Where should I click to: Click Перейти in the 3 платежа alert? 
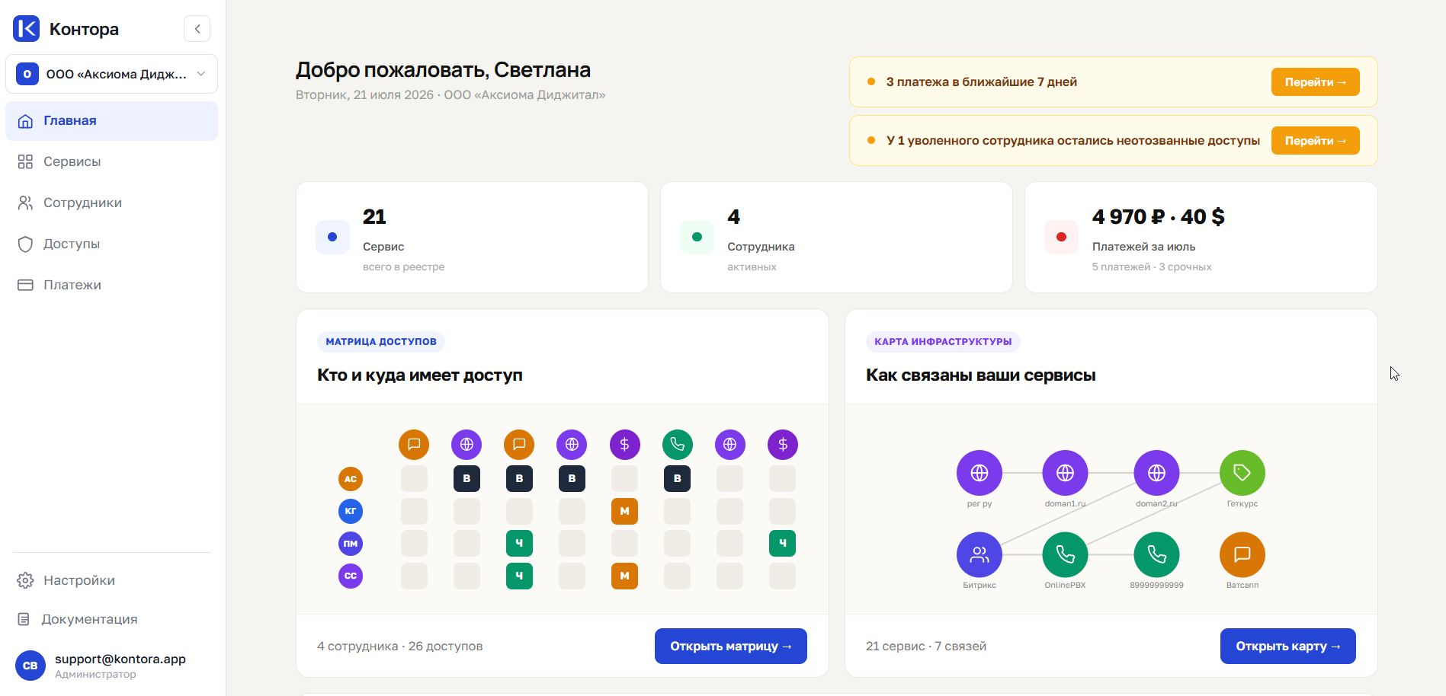click(1315, 82)
